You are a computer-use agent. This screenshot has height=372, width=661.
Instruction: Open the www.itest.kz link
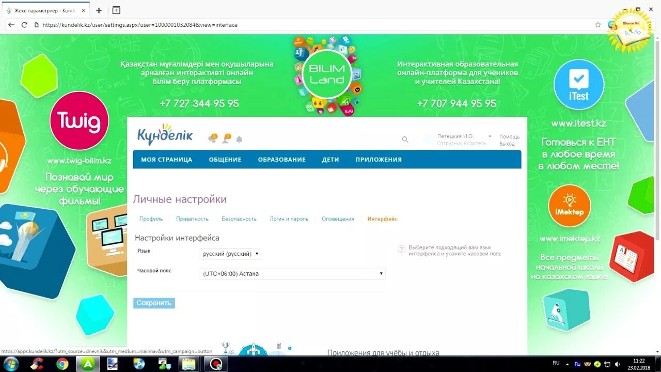578,123
